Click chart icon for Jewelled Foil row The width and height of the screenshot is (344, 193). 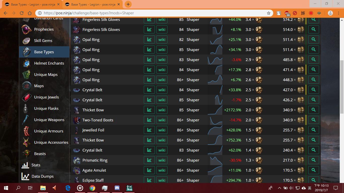point(149,130)
